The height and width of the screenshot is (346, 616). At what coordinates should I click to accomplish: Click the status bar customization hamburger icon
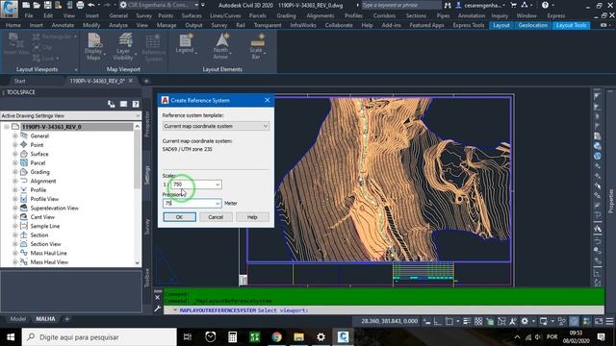coord(609,321)
